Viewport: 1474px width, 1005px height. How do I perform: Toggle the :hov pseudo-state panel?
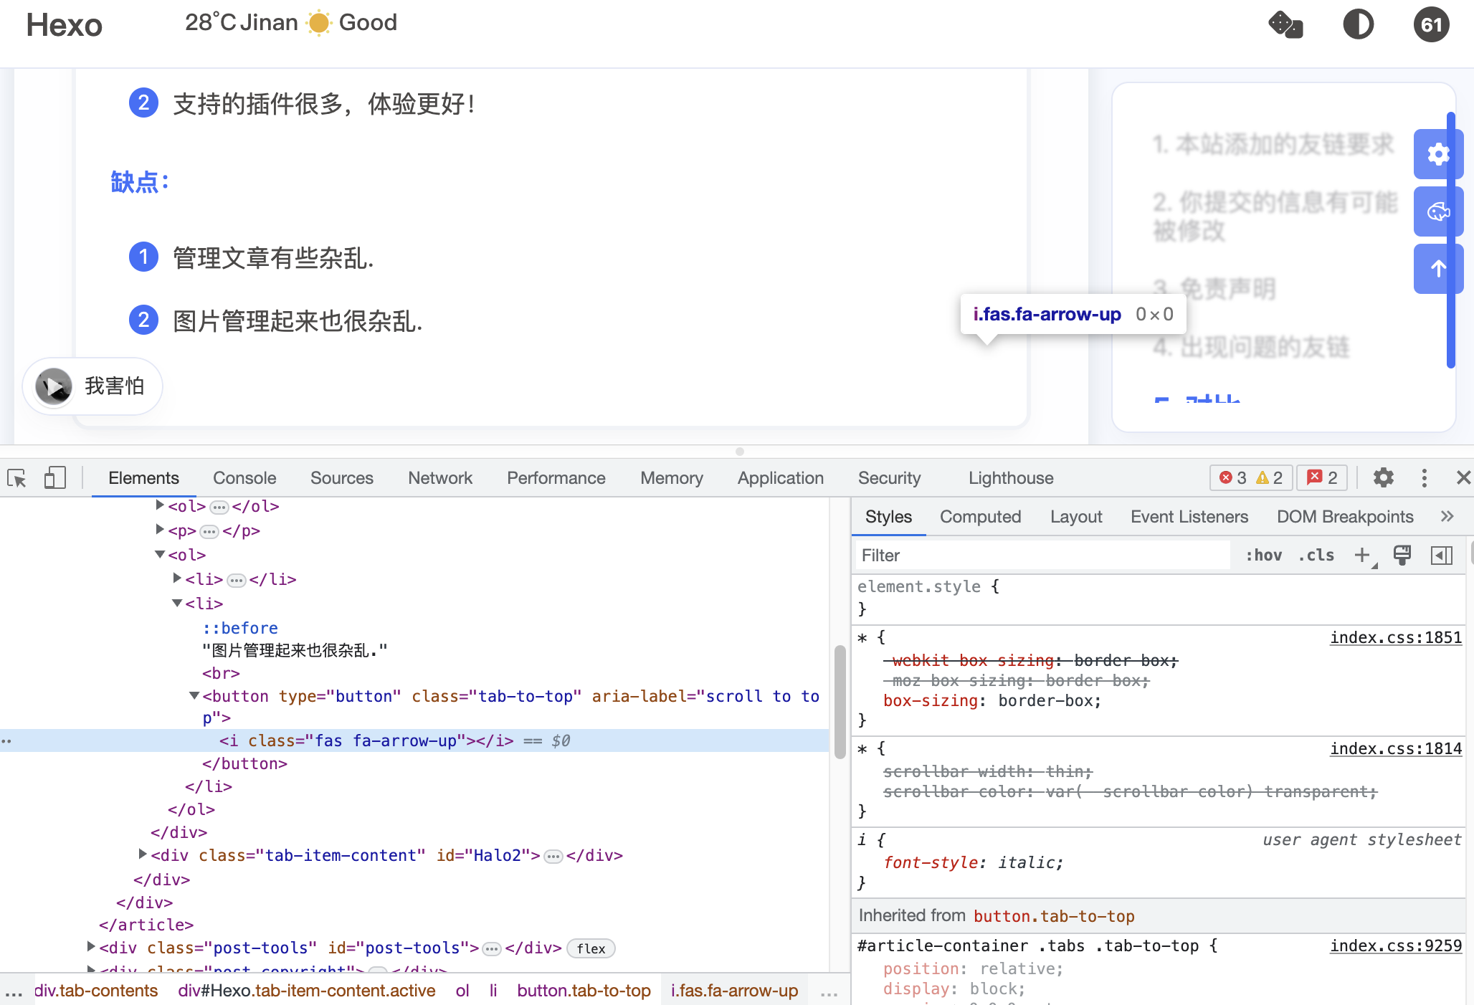tap(1263, 555)
